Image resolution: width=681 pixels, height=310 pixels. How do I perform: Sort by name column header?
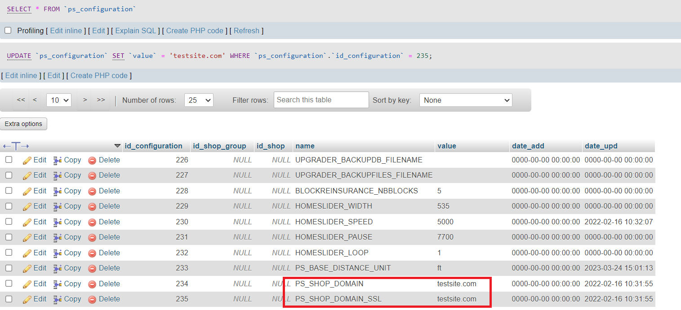coord(305,146)
